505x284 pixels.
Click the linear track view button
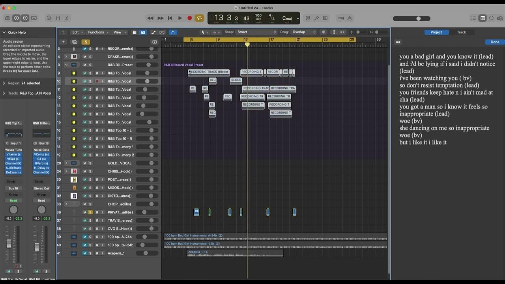pyautogui.click(x=143, y=32)
